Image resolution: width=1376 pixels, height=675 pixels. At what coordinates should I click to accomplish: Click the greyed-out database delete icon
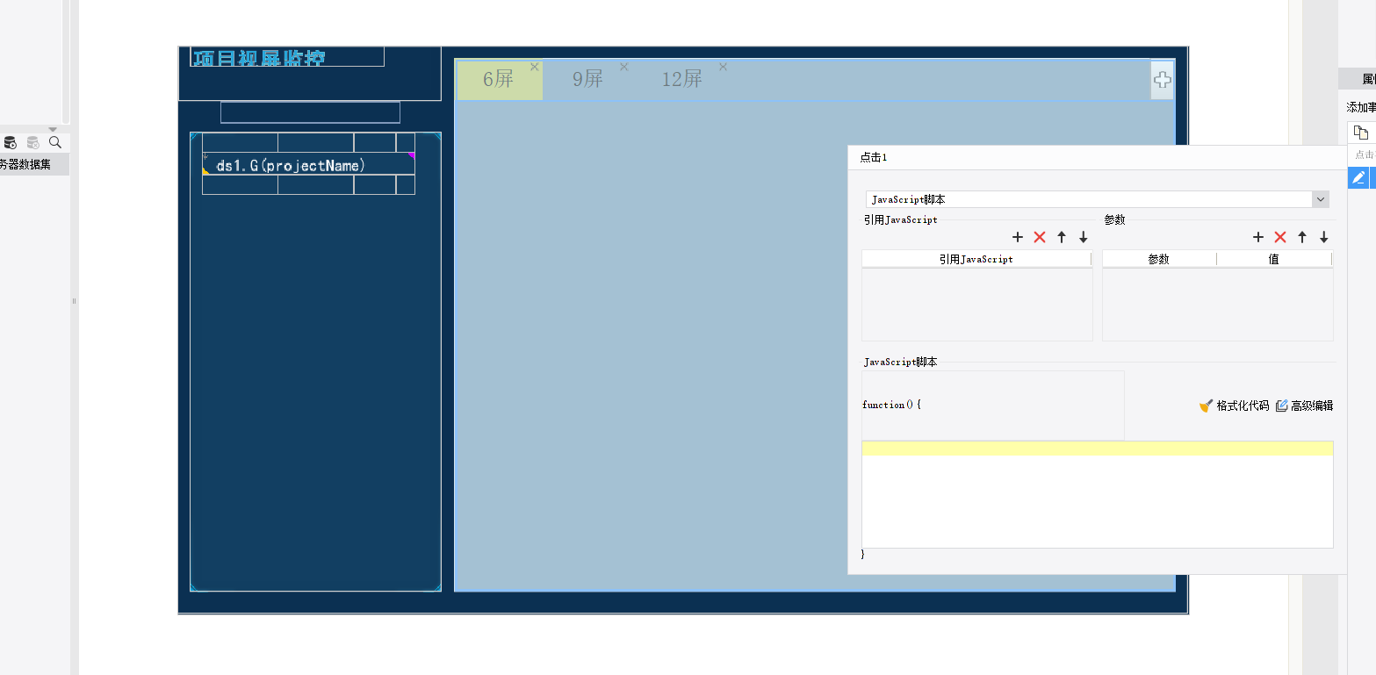(32, 142)
